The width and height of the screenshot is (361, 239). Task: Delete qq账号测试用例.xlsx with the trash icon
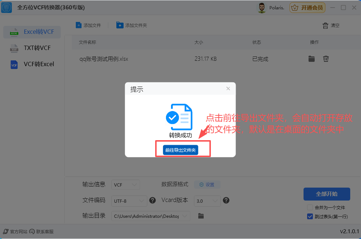click(326, 59)
